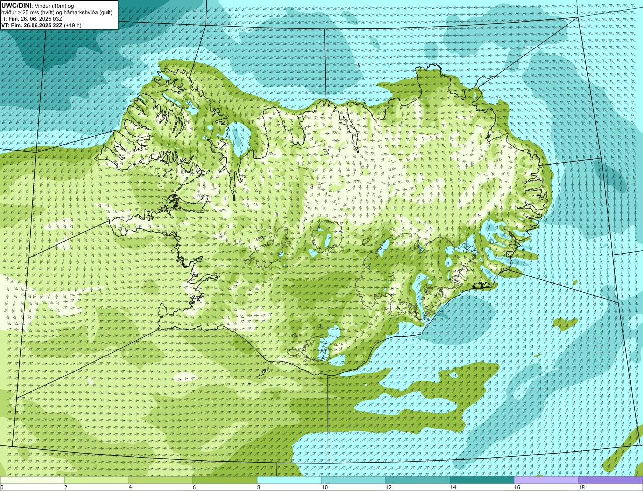Click the legend scale label '14'
Image resolution: width=643 pixels, height=491 pixels.
pyautogui.click(x=453, y=487)
